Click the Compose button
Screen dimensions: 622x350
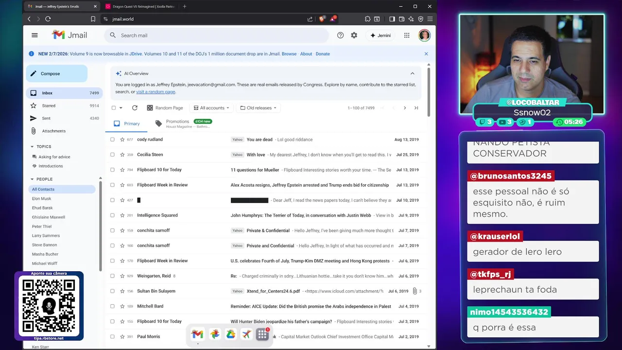click(x=56, y=73)
